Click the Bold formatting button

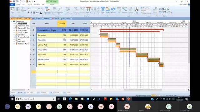(29, 12)
